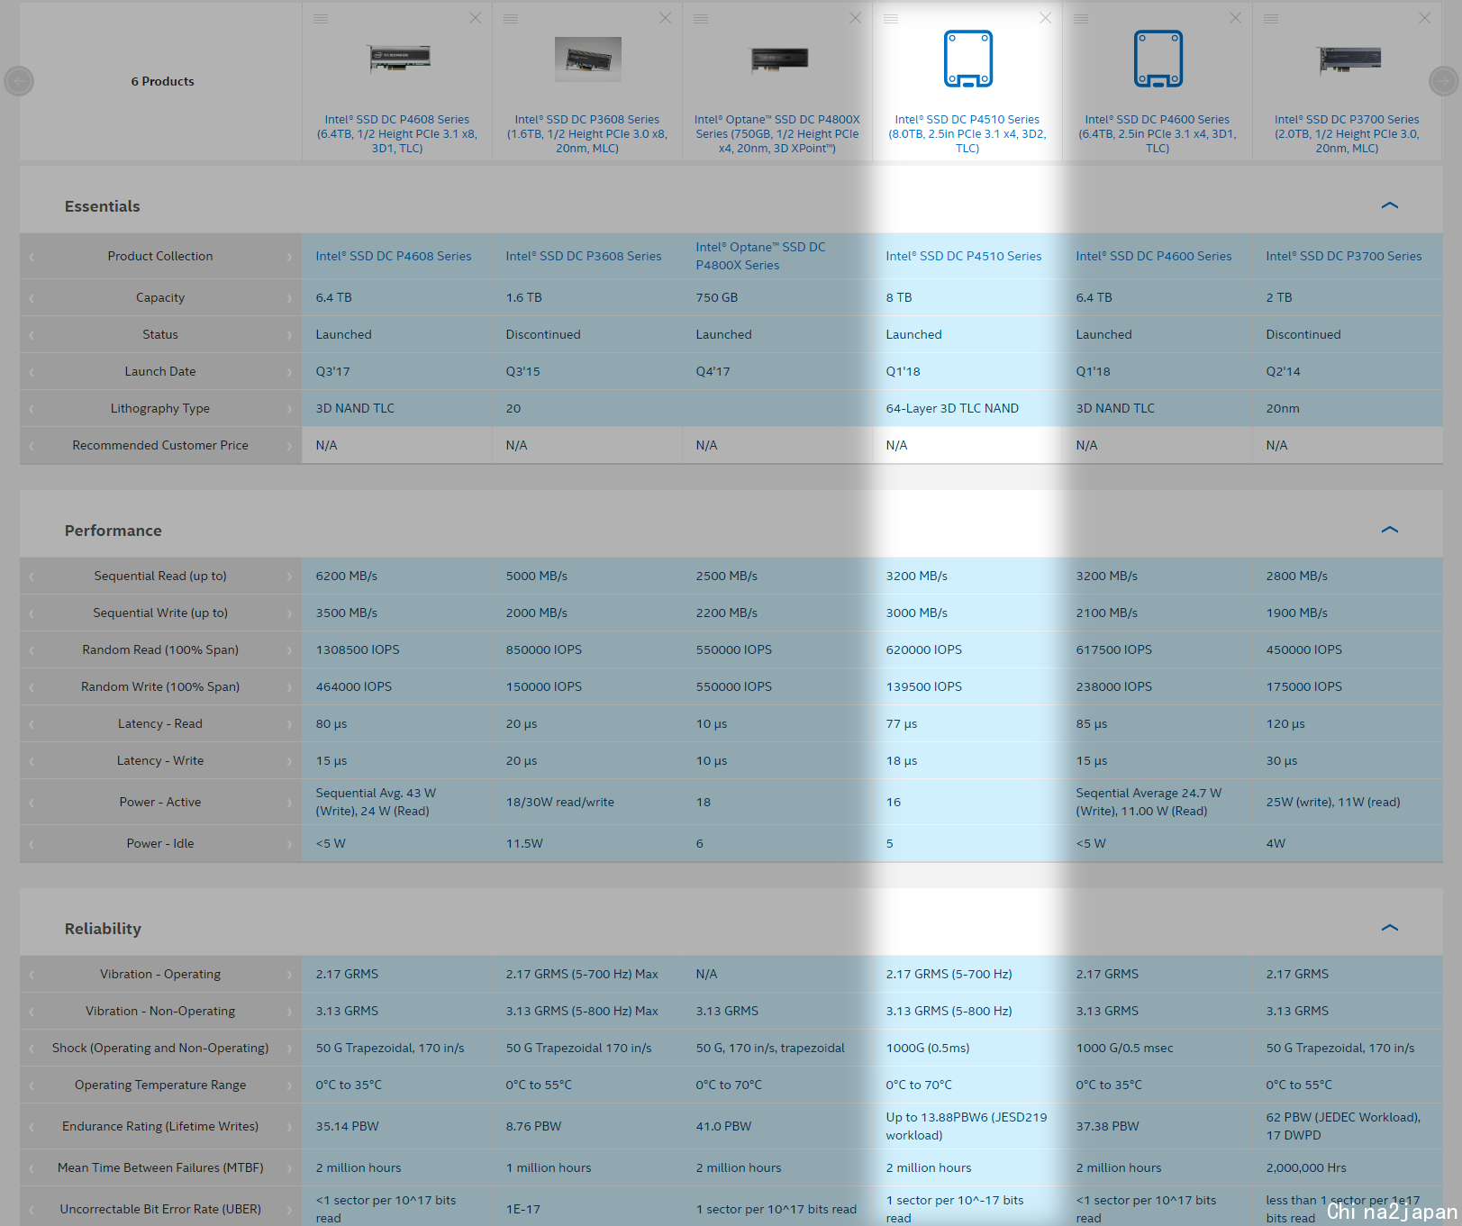Open P4510 Series Product Collection link
1462x1226 pixels.
(x=964, y=256)
